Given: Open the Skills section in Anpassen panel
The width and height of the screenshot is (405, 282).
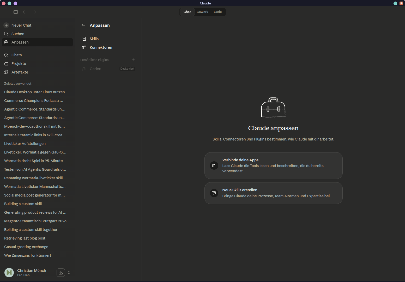Looking at the screenshot, I should pyautogui.click(x=94, y=39).
